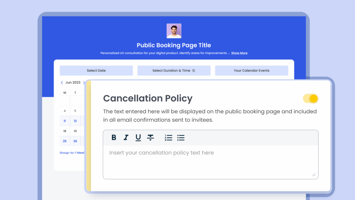355x200 pixels.
Task: Insert a bulleted list
Action: pos(181,137)
